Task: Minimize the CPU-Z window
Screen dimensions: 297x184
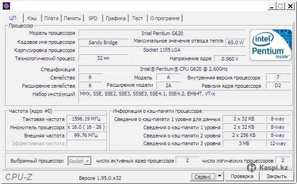Action: click(x=270, y=6)
